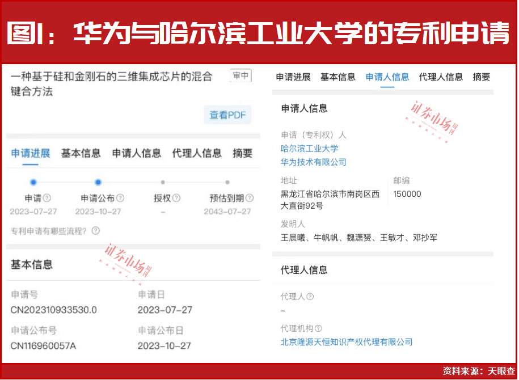Switch to 基本信息 tab in left panel
The image size is (519, 380).
coord(81,153)
